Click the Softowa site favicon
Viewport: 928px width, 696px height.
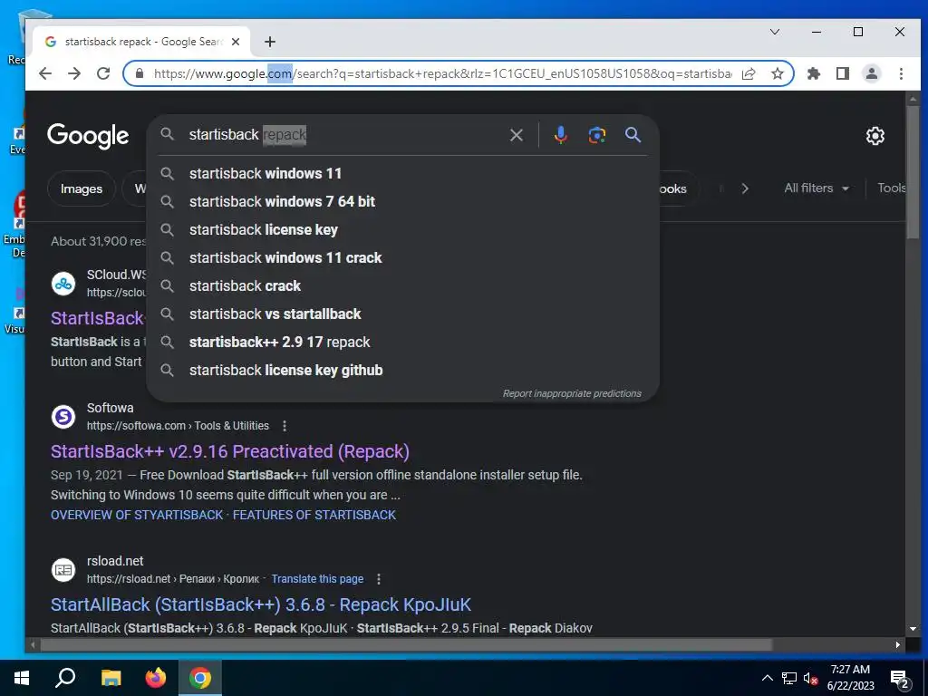click(63, 417)
